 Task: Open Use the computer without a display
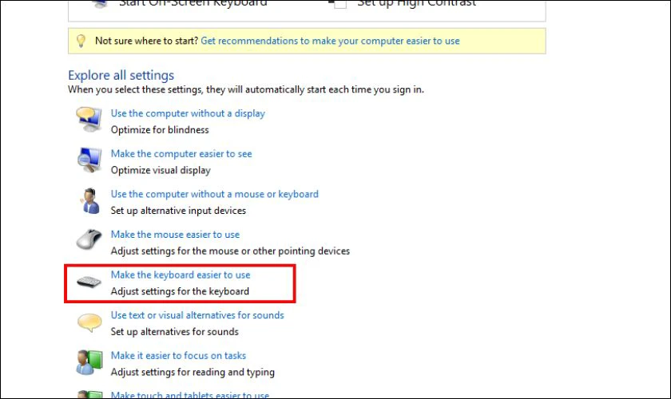(188, 113)
